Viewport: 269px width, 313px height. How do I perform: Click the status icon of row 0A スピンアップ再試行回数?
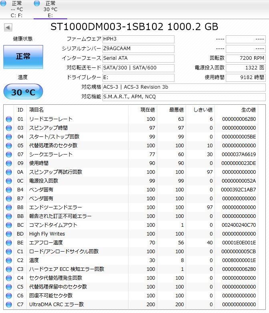pos(9,172)
